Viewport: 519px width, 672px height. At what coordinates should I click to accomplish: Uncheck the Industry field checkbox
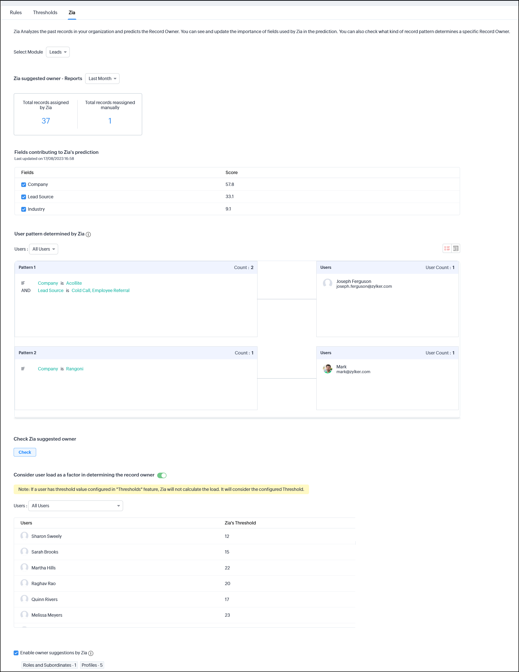pos(24,209)
